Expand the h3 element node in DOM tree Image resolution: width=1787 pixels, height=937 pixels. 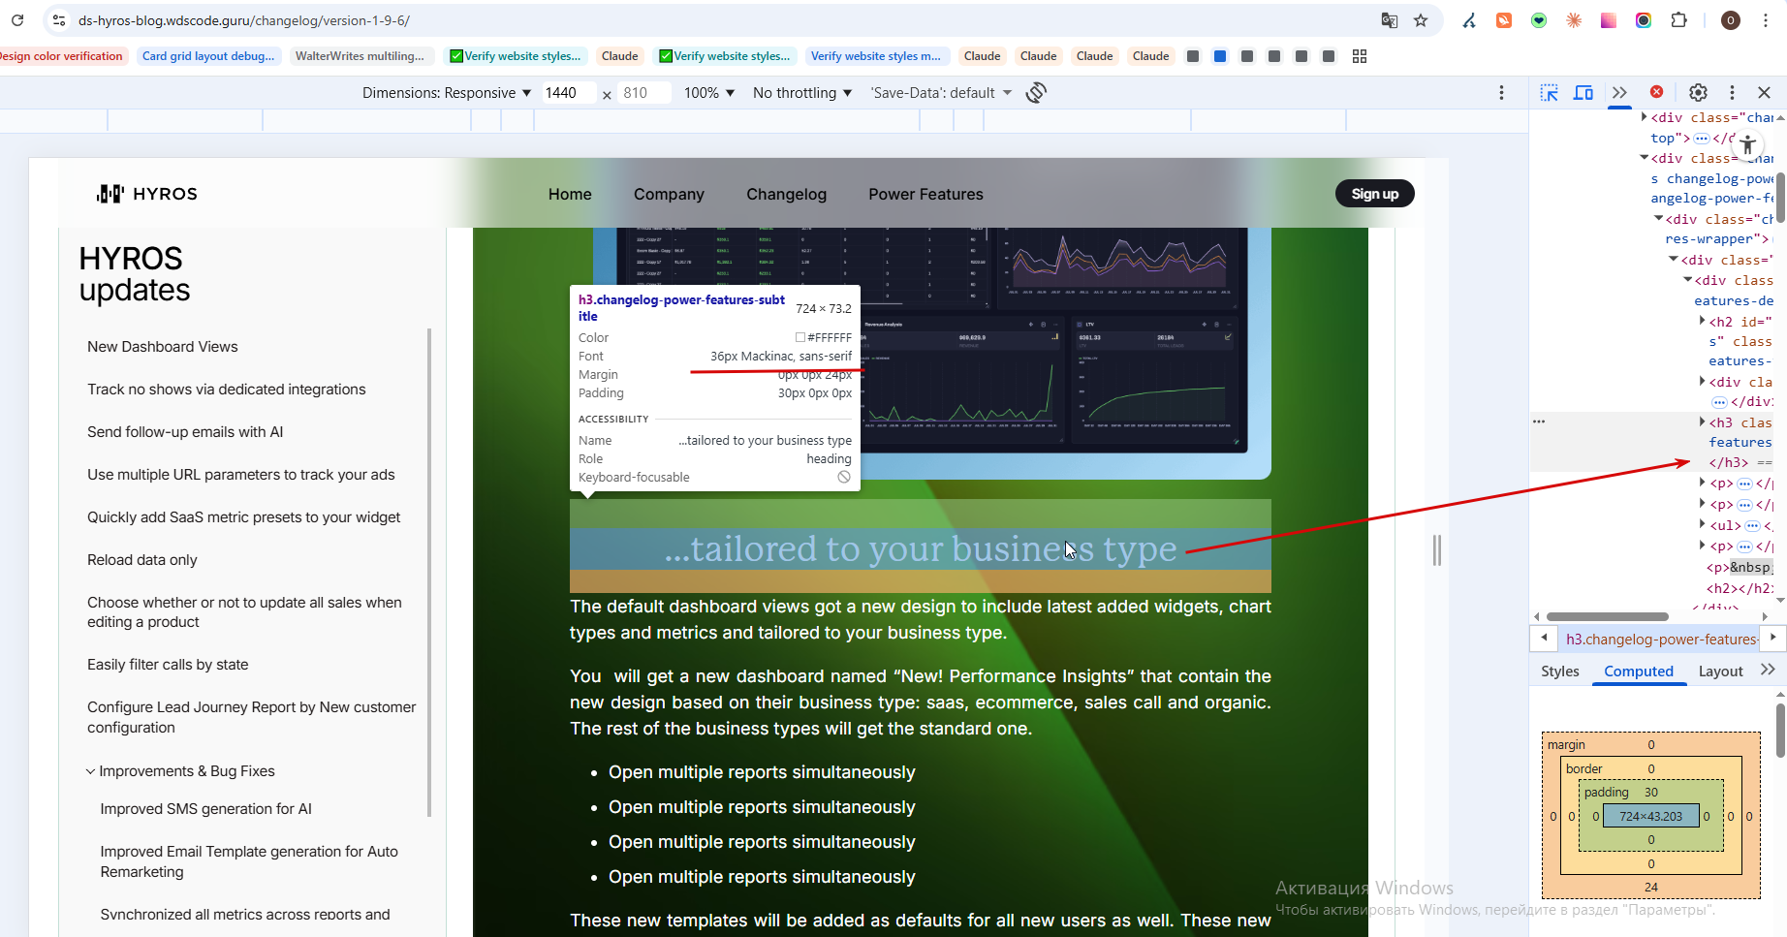tap(1702, 422)
